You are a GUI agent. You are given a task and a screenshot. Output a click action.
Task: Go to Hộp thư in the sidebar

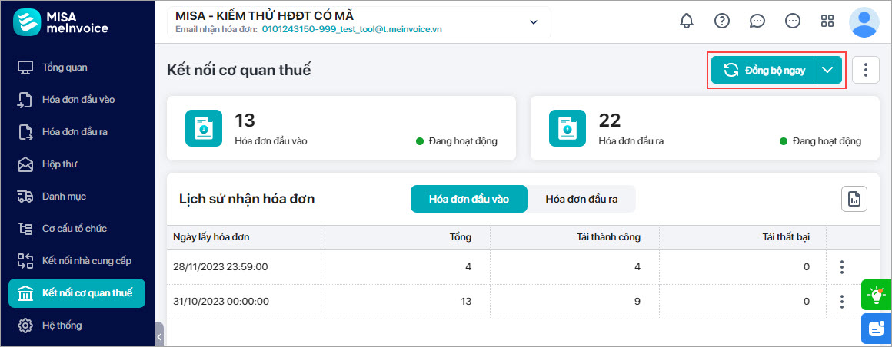[x=59, y=164]
